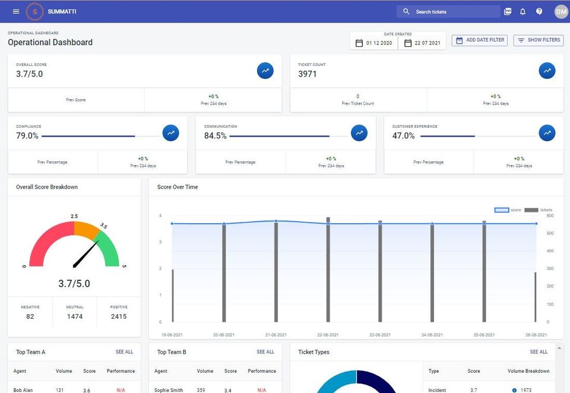This screenshot has width=570, height=393.
Task: Open the Compliance trend icon
Action: pyautogui.click(x=170, y=133)
